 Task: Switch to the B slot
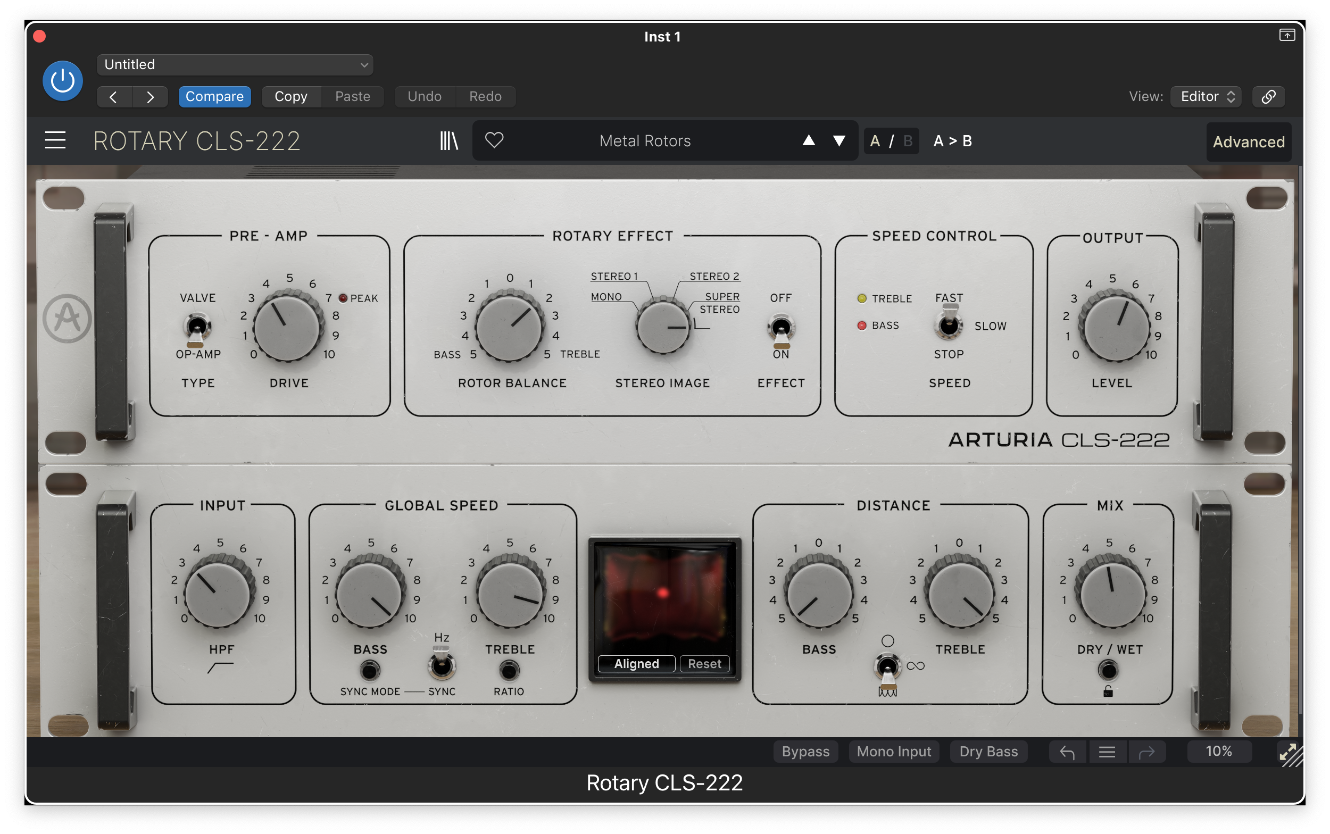(x=908, y=141)
